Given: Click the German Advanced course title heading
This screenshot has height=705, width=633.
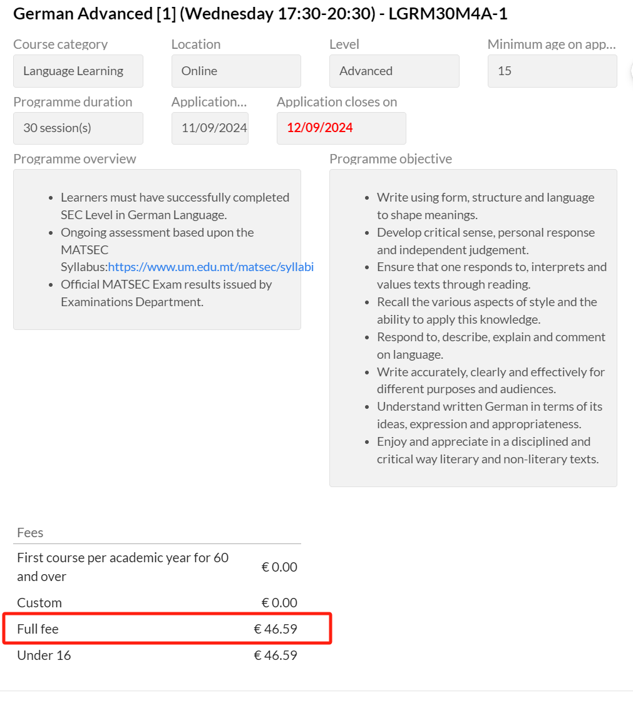Looking at the screenshot, I should click(x=260, y=14).
